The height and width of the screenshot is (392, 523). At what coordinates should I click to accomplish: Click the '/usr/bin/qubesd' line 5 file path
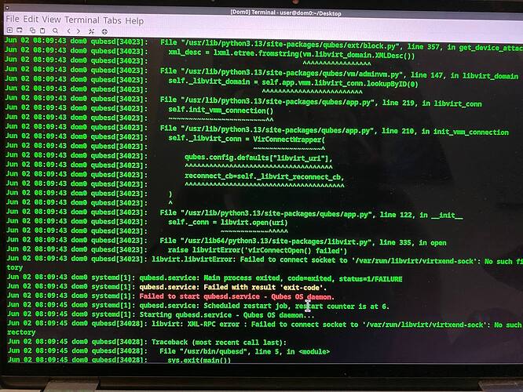(x=244, y=351)
